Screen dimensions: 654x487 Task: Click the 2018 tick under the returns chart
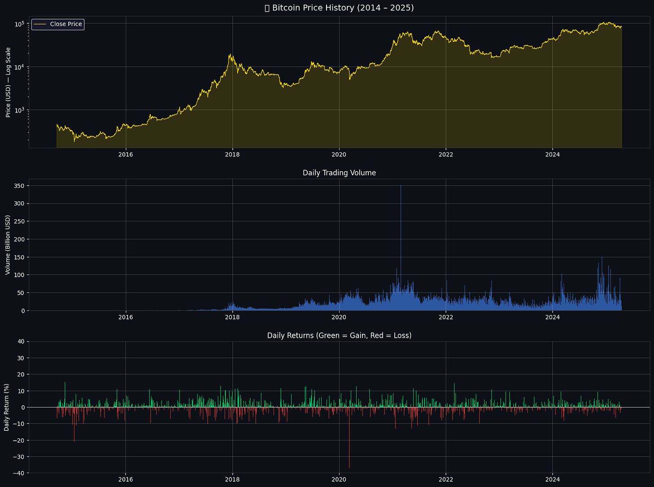point(232,480)
